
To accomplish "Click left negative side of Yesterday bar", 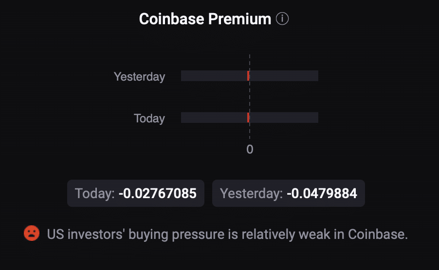I will [213, 76].
